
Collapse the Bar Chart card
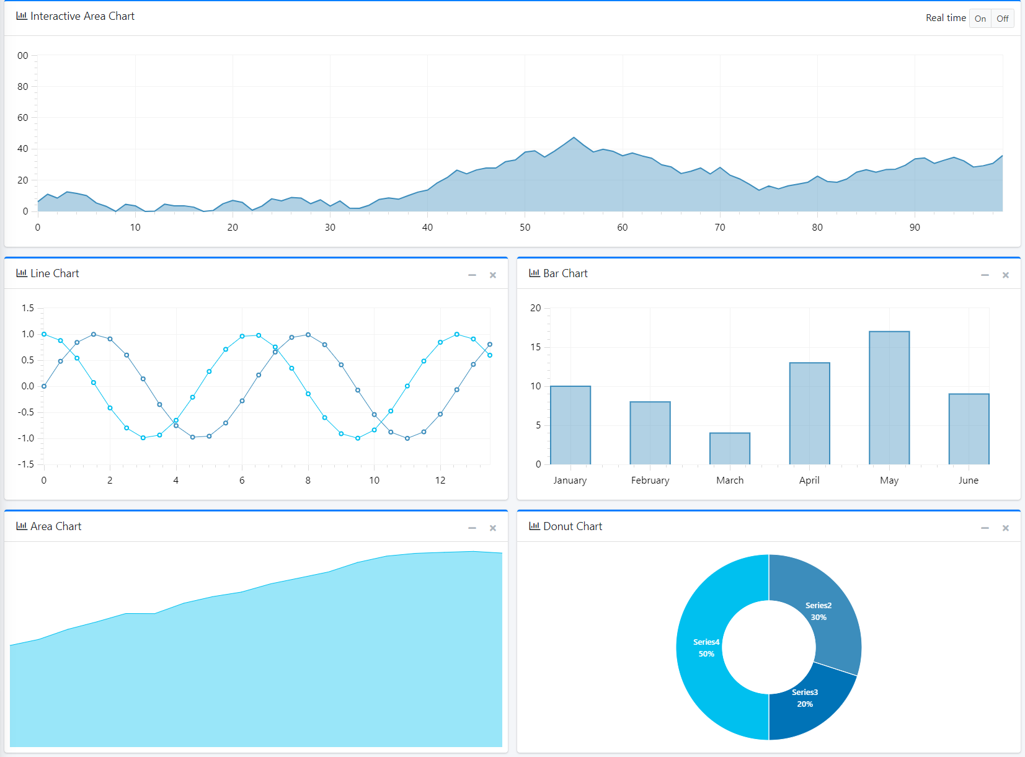(x=985, y=275)
